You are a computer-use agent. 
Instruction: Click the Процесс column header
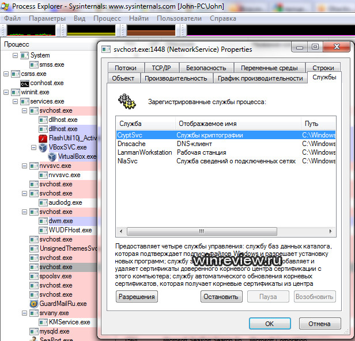click(x=50, y=44)
